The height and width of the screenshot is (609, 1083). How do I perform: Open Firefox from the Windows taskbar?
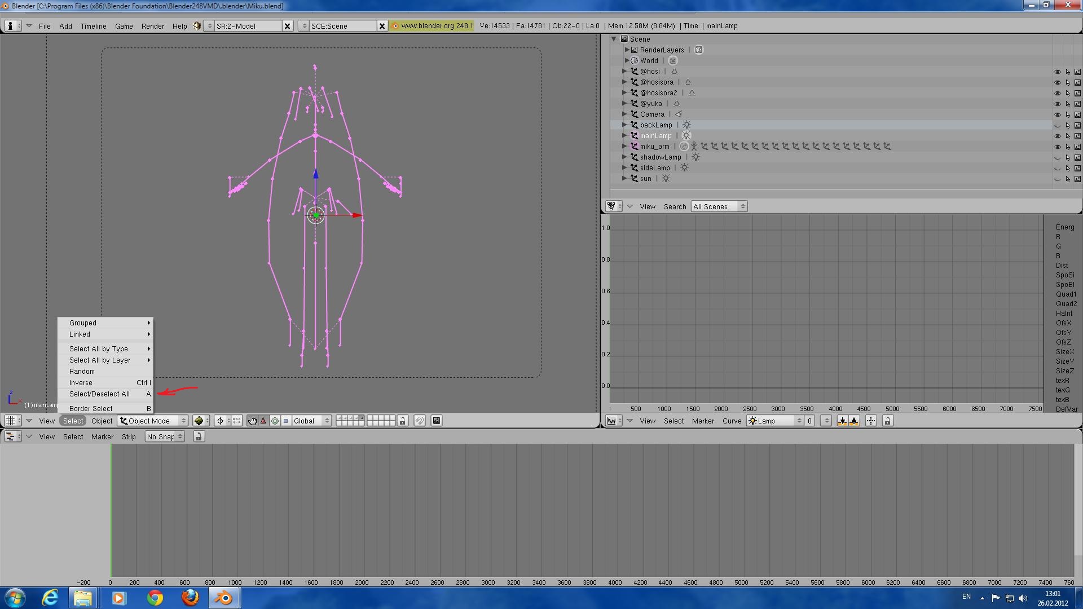[x=190, y=598]
